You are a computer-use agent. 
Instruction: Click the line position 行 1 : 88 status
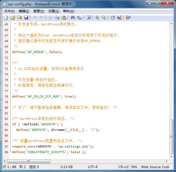click(x=9, y=167)
